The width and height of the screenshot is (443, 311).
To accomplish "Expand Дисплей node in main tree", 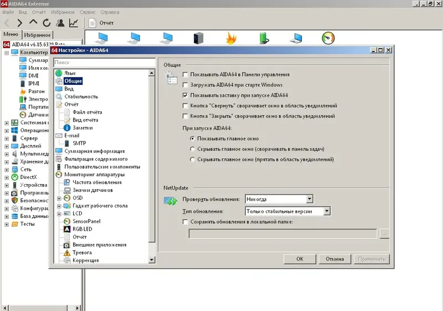I will coord(7,146).
